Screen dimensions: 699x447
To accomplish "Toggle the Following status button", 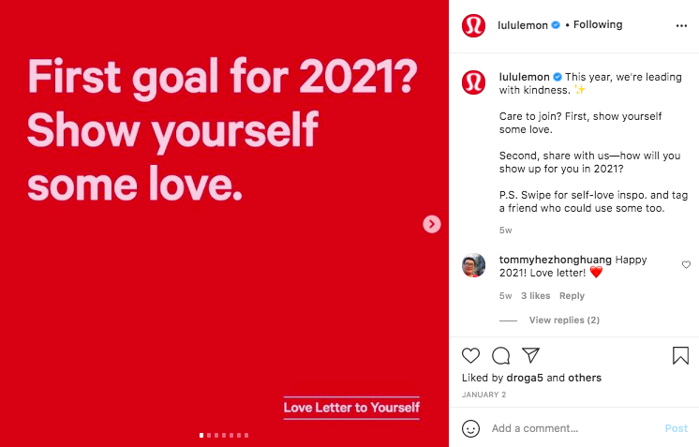I will click(x=598, y=25).
